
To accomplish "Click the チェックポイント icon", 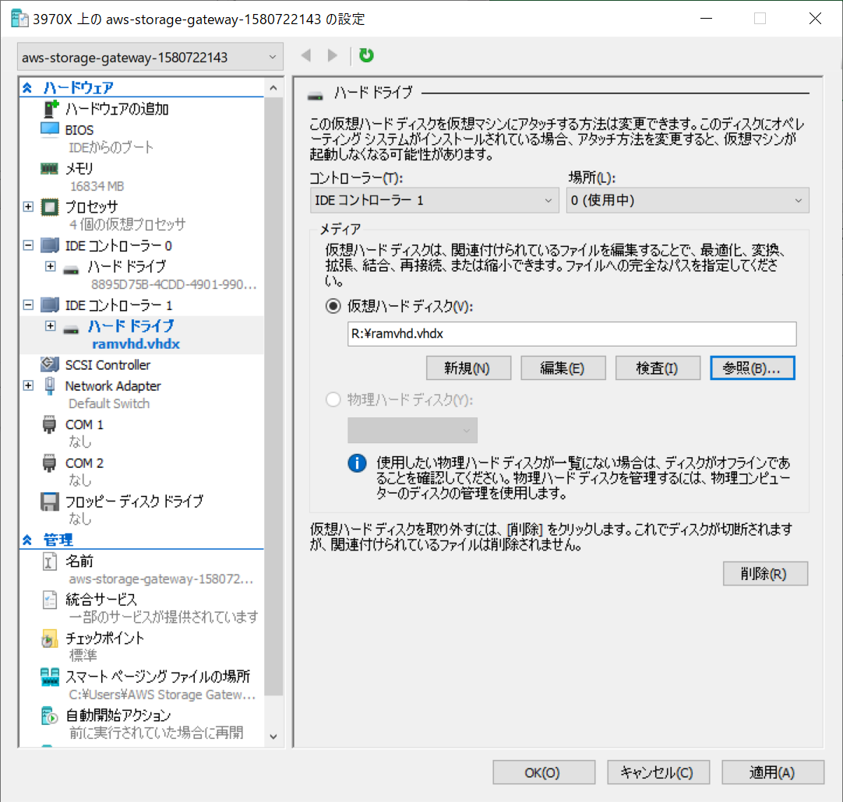I will click(49, 638).
